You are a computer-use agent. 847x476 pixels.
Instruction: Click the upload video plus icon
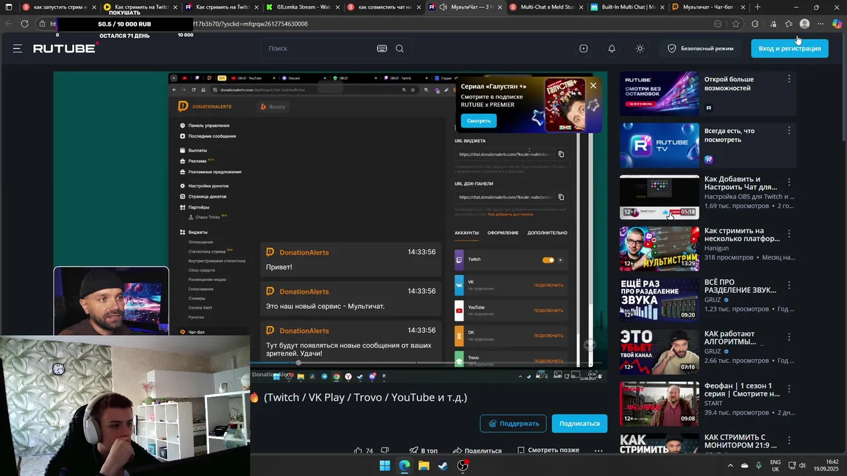(x=584, y=48)
